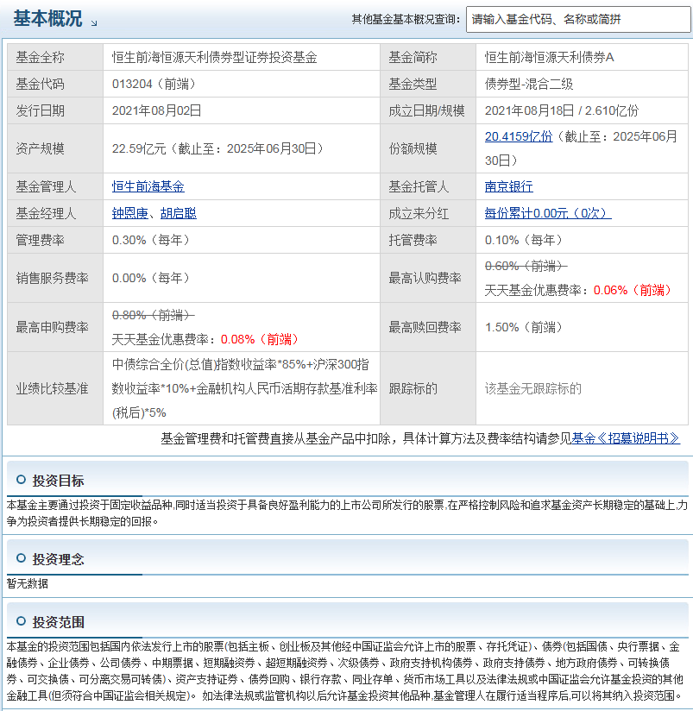Open the 南京银行 custodian link
The image size is (693, 711).
coord(509,186)
